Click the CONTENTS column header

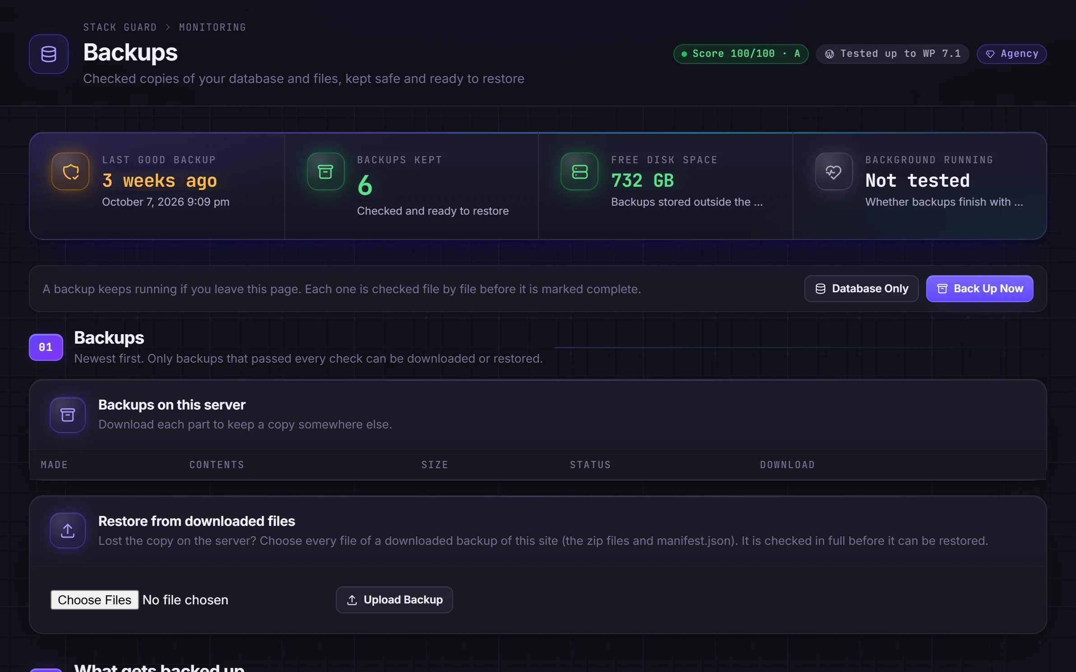point(217,465)
